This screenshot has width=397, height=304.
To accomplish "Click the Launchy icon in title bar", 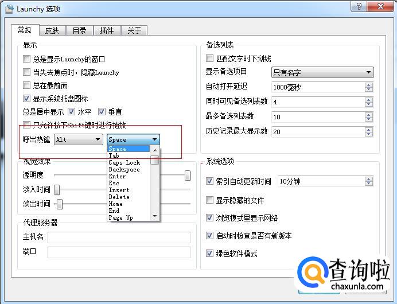I will [9, 9].
